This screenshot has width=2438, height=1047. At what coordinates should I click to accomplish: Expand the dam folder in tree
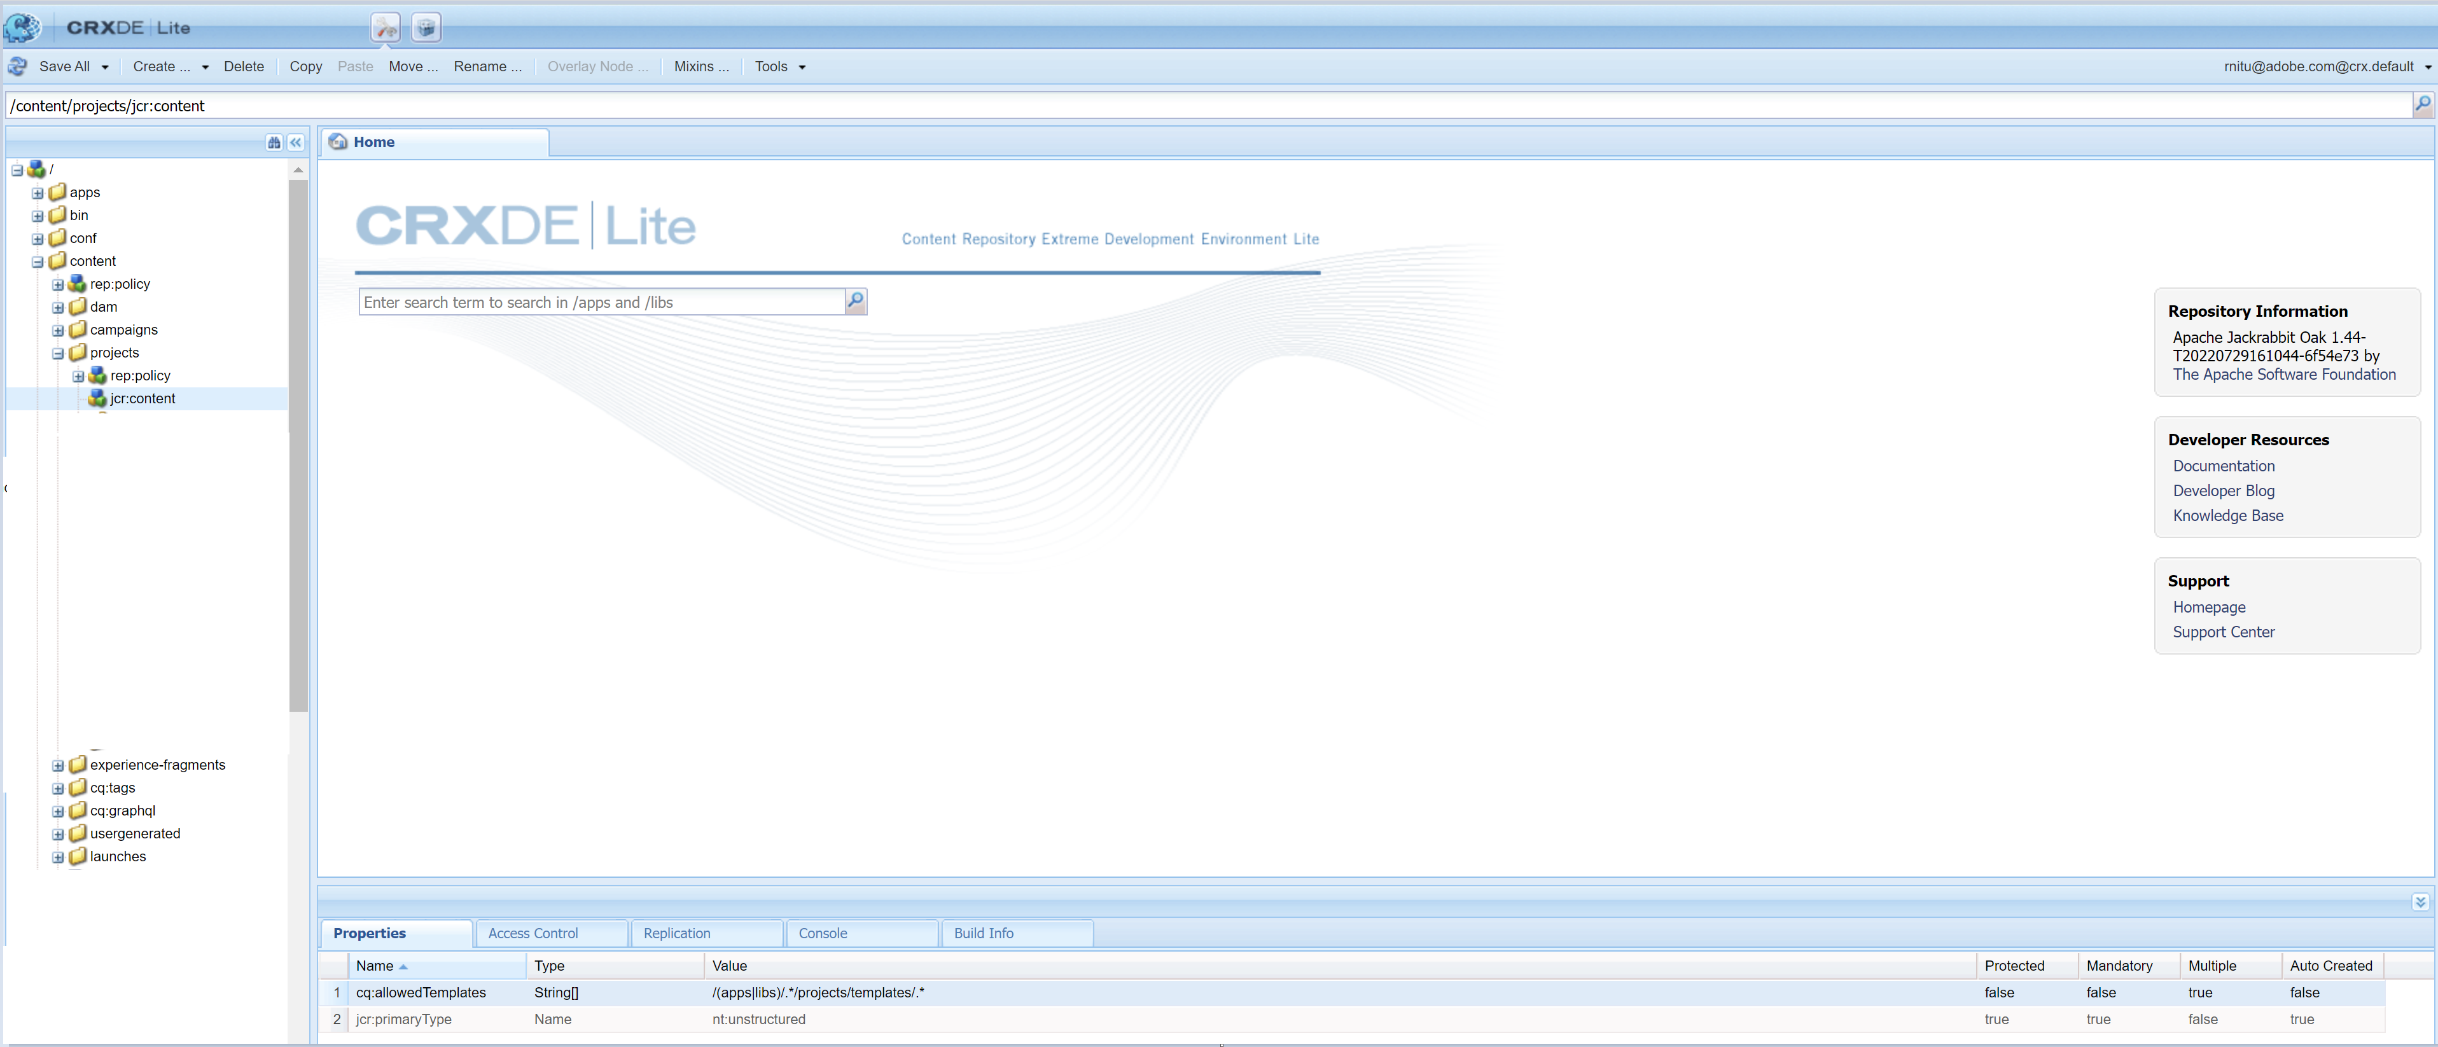click(59, 308)
